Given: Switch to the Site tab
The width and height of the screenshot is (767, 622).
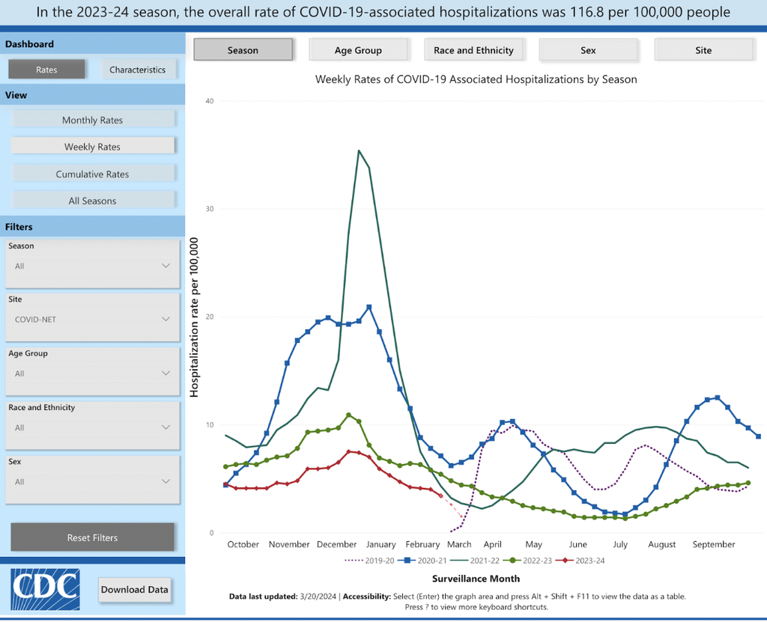Looking at the screenshot, I should pos(703,49).
